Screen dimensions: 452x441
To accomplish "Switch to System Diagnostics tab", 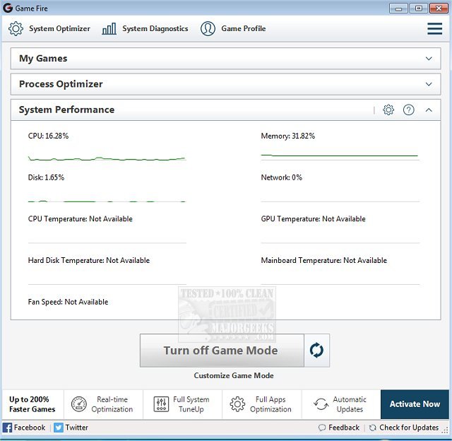I will (x=145, y=28).
